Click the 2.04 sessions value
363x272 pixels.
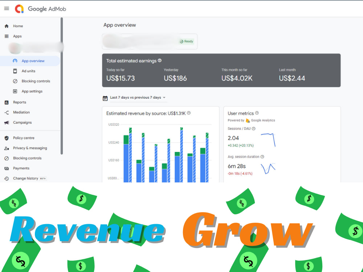[233, 138]
